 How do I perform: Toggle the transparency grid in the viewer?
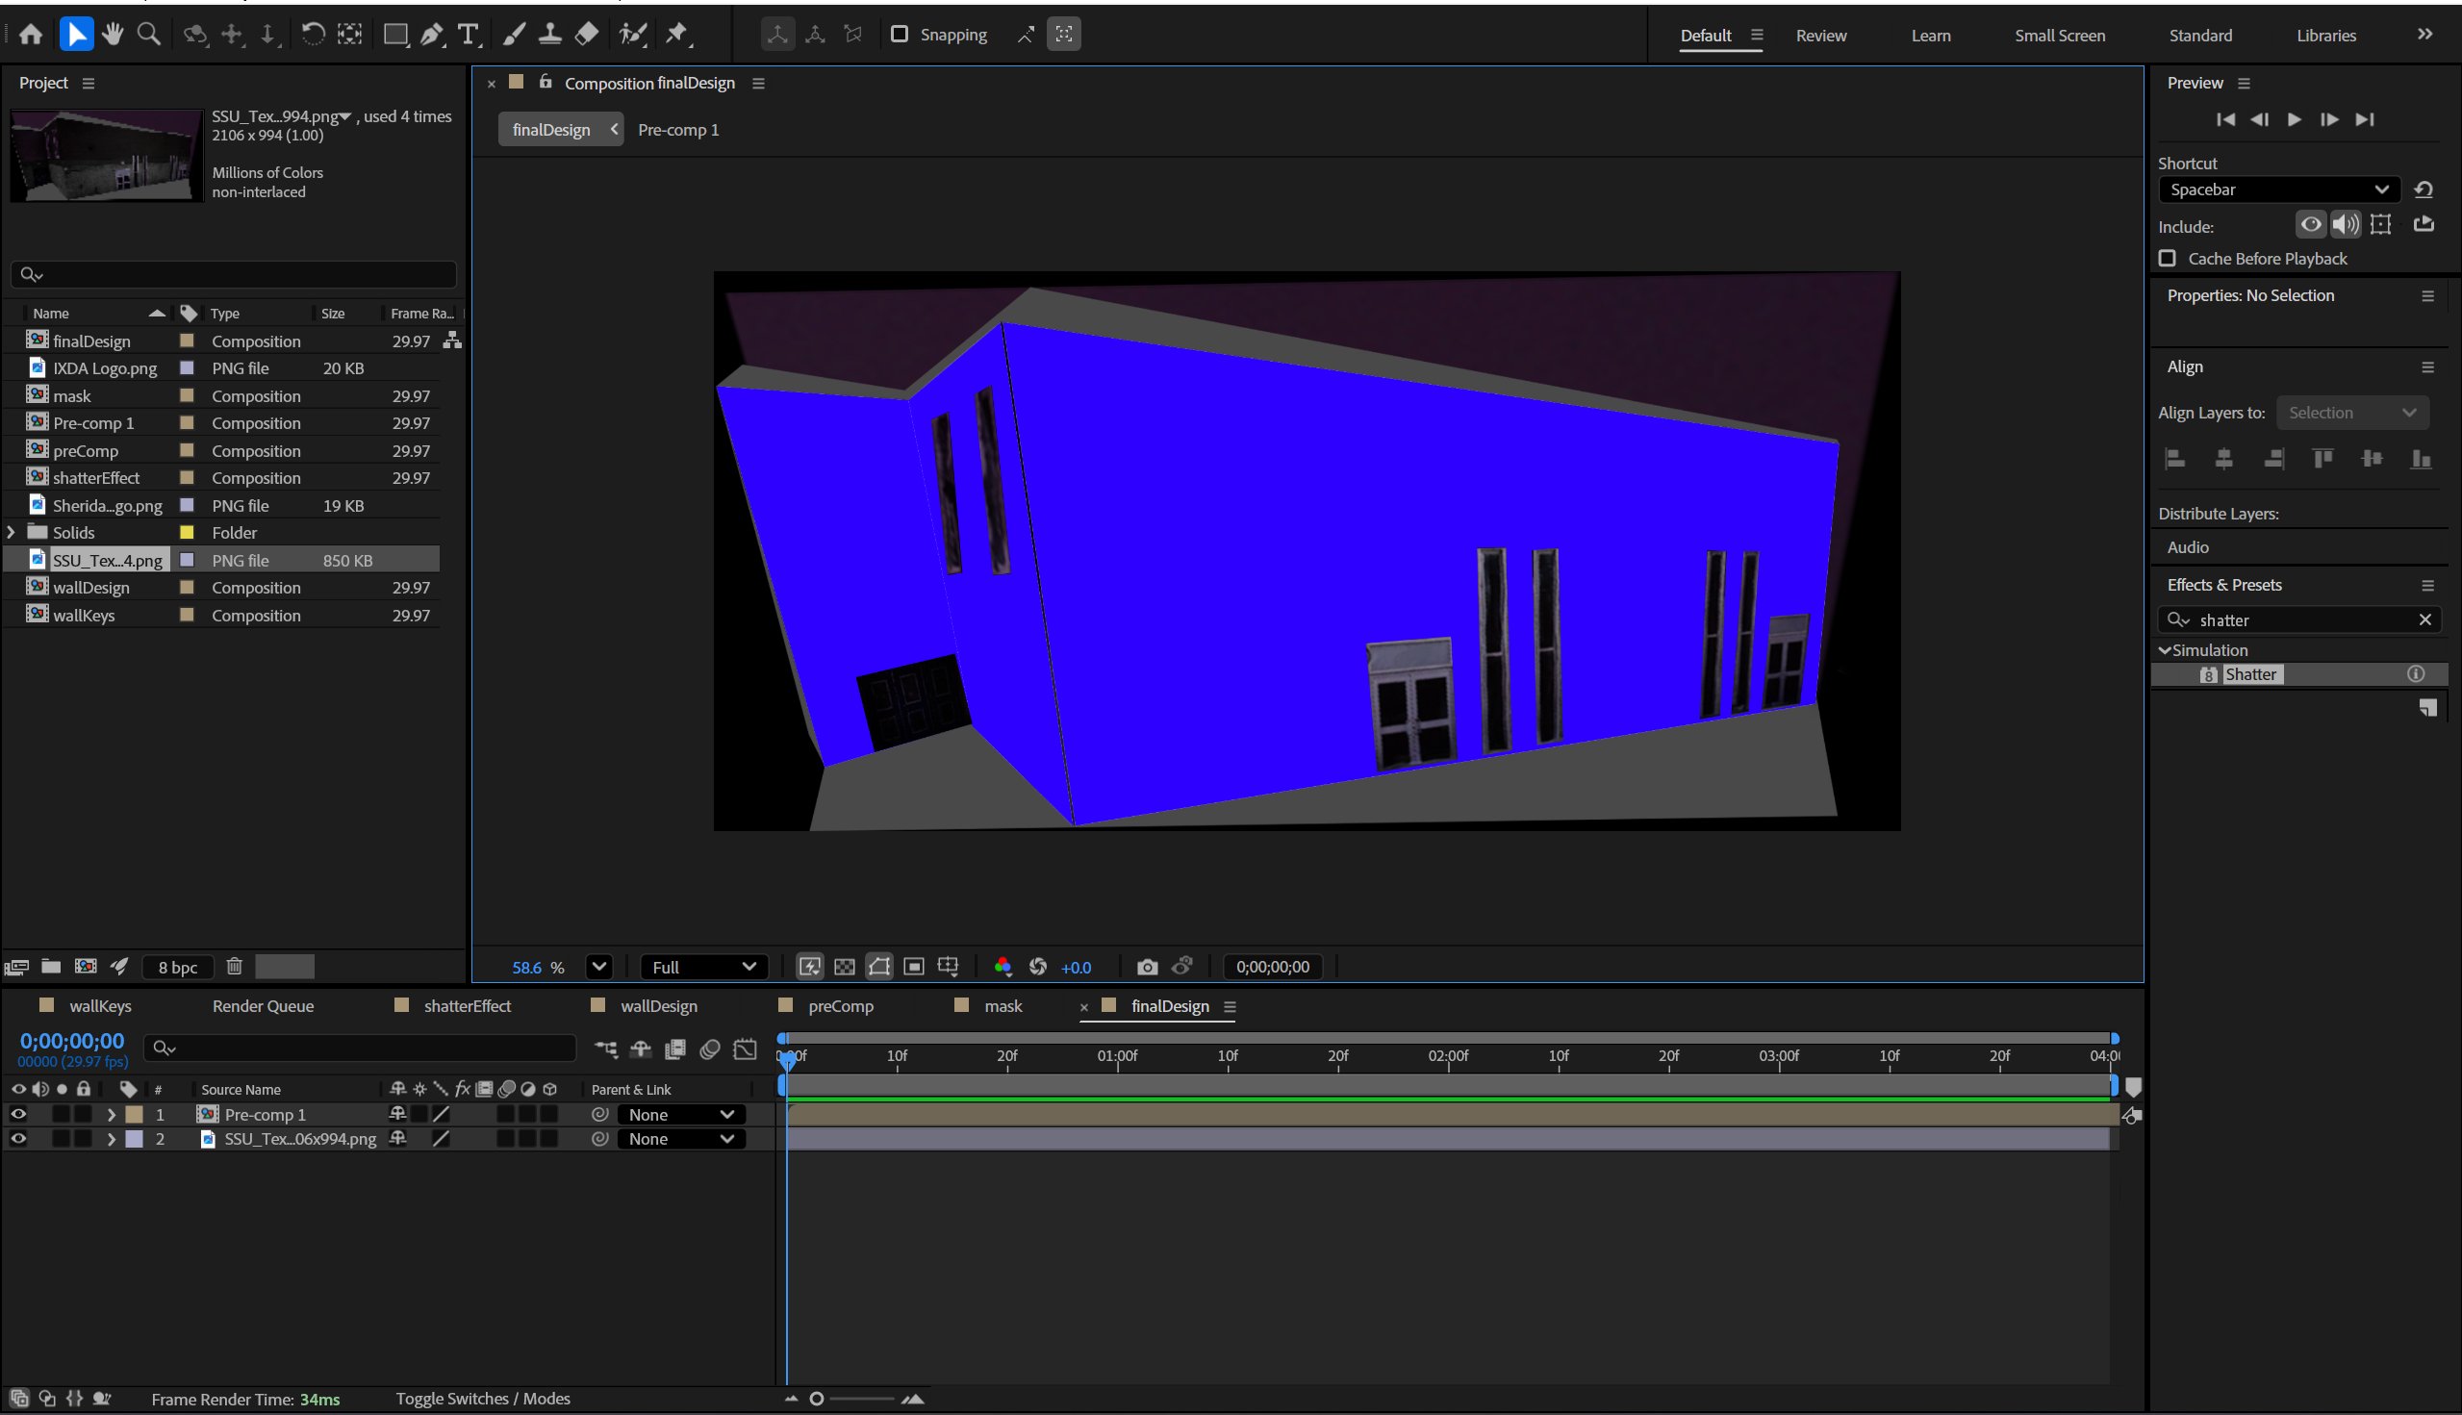pyautogui.click(x=844, y=966)
